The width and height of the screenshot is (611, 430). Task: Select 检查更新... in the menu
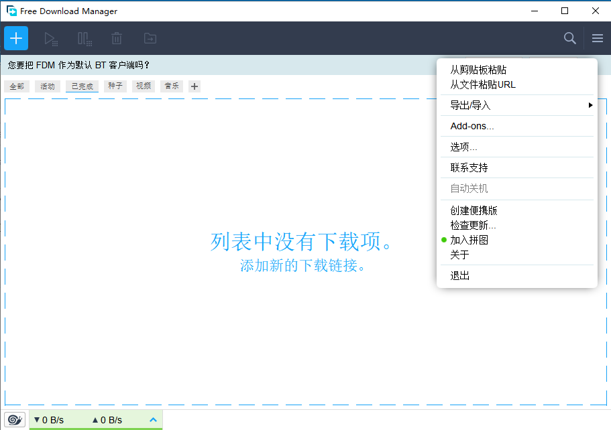click(473, 225)
